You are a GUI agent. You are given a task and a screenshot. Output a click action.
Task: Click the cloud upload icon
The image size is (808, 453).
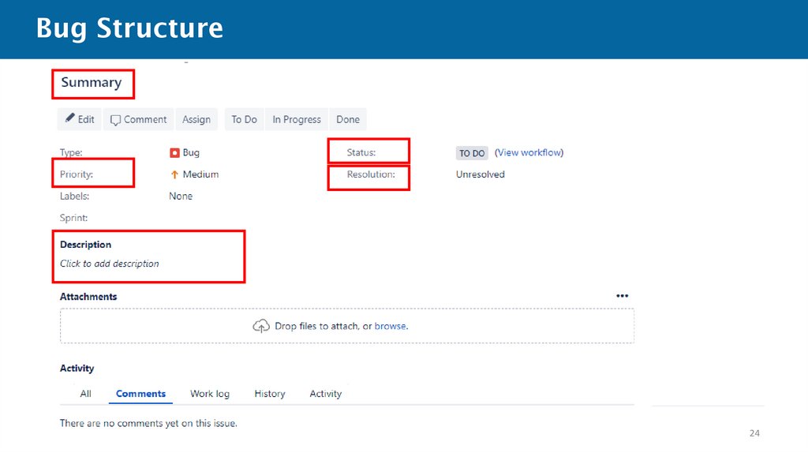tap(261, 326)
